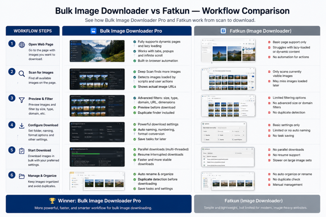Open Fatkun Open Web Page screenshot with three photos
Viewport: 326px width, 217px height.
pyautogui.click(x=228, y=51)
